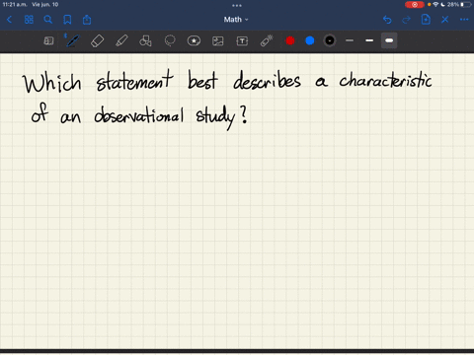Close the editing toolbar with X
Viewport: 474px width, 355px height.
click(445, 20)
